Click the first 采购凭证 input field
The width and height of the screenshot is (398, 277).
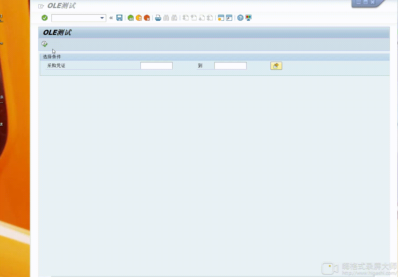tap(156, 65)
